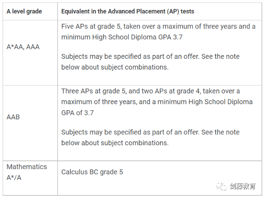Image resolution: width=264 pixels, height=198 pixels.
Task: Click the 'A*/A' text in last row
Action: coord(14,178)
